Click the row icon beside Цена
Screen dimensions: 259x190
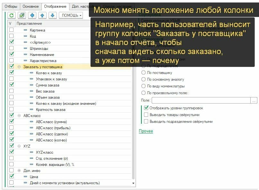tap(25, 177)
